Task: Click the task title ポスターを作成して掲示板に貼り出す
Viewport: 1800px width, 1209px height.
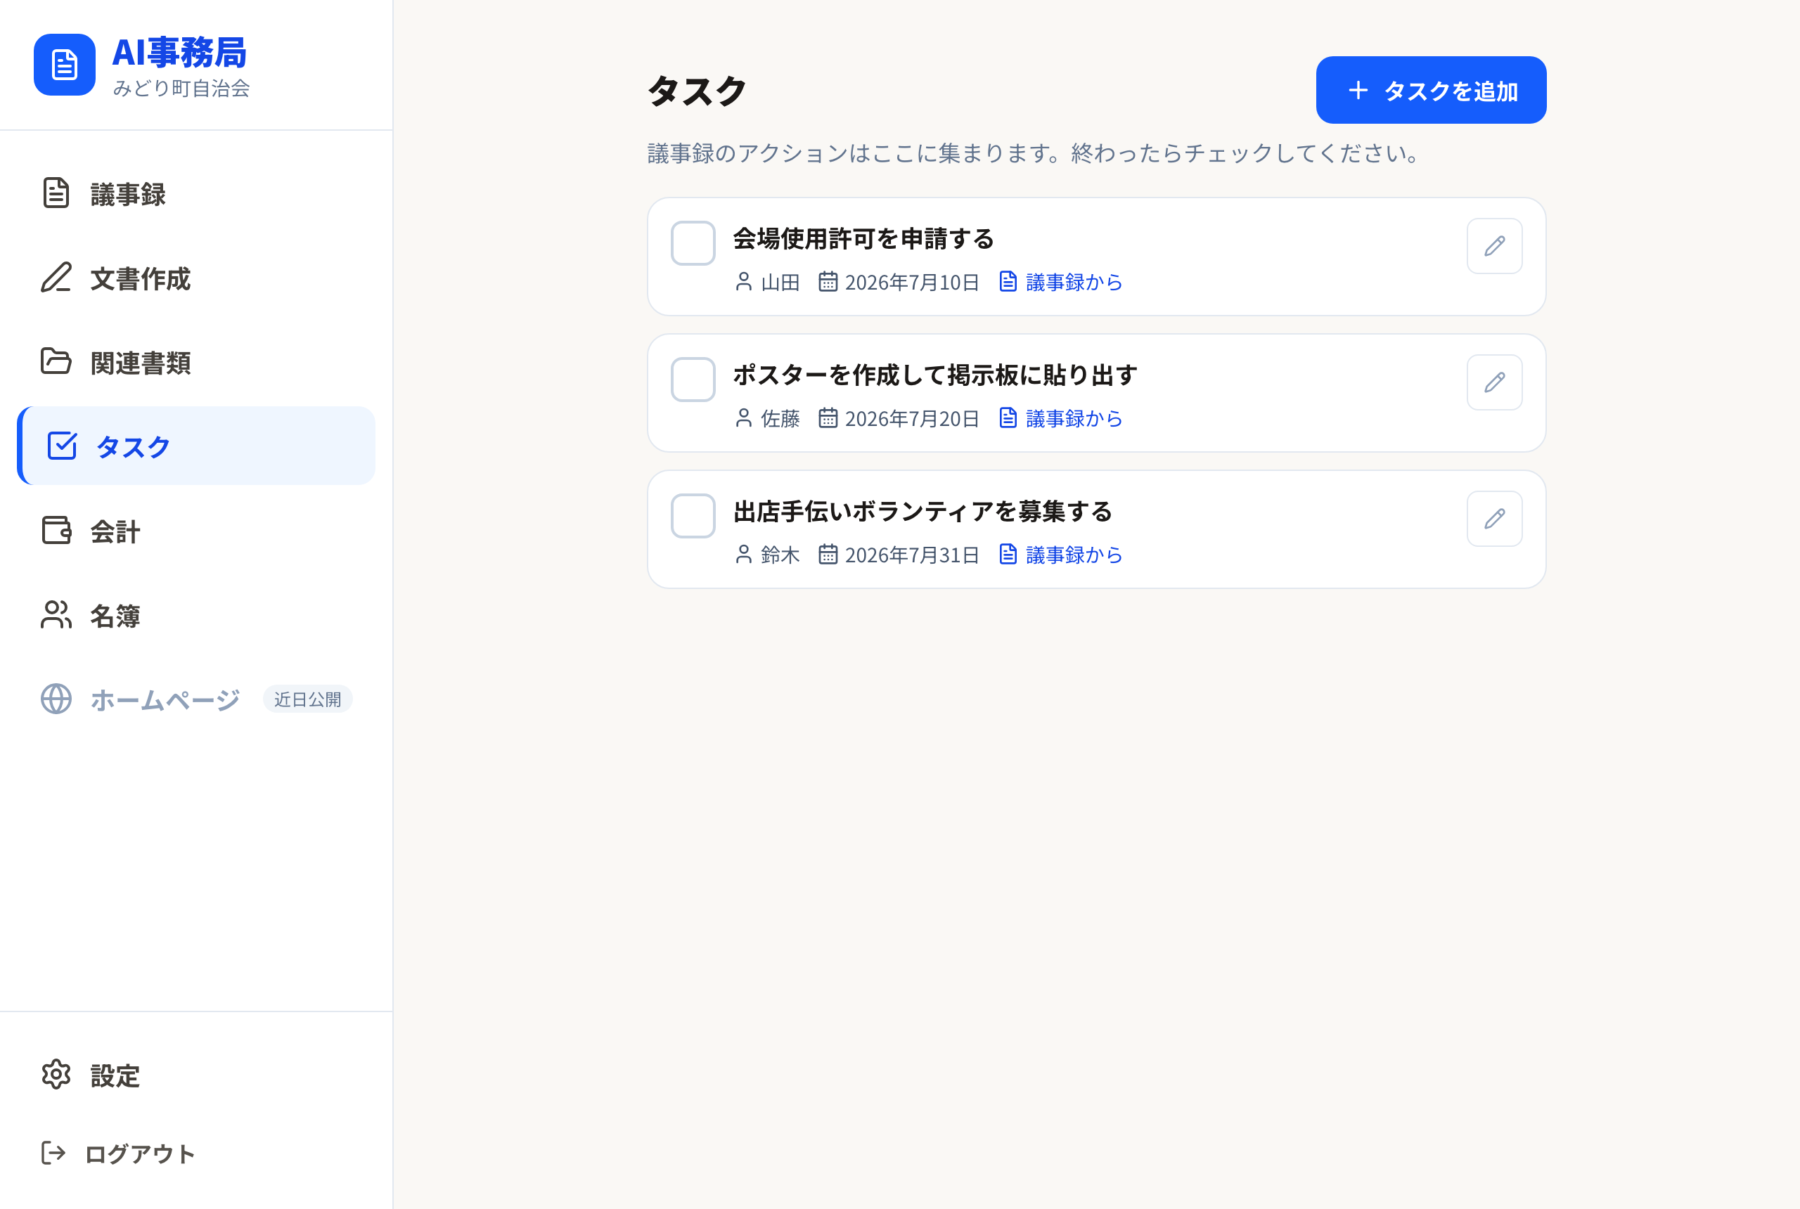Action: click(935, 375)
